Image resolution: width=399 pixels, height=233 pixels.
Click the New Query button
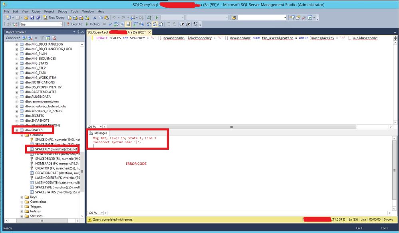coord(54,18)
